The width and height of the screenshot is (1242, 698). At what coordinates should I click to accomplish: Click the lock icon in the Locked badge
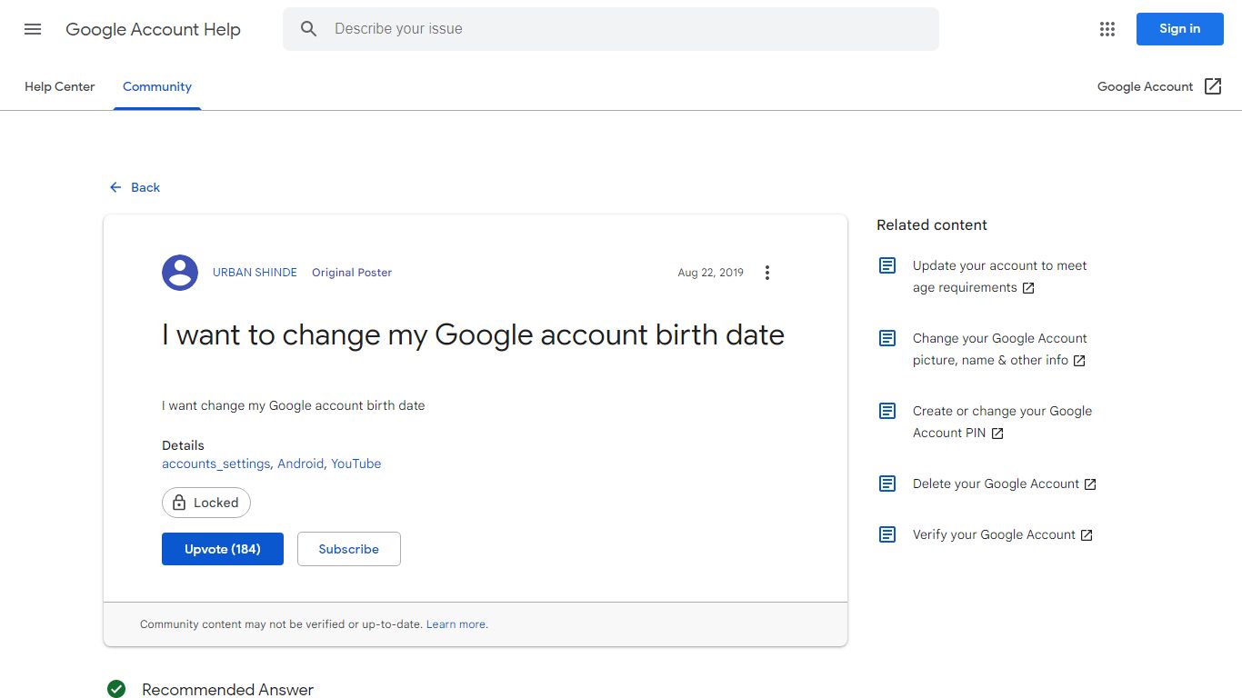pyautogui.click(x=179, y=503)
